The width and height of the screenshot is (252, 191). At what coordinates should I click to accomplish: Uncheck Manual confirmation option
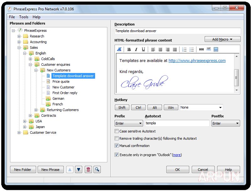[117, 146]
